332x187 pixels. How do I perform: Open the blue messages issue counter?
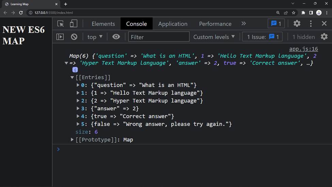tap(276, 24)
